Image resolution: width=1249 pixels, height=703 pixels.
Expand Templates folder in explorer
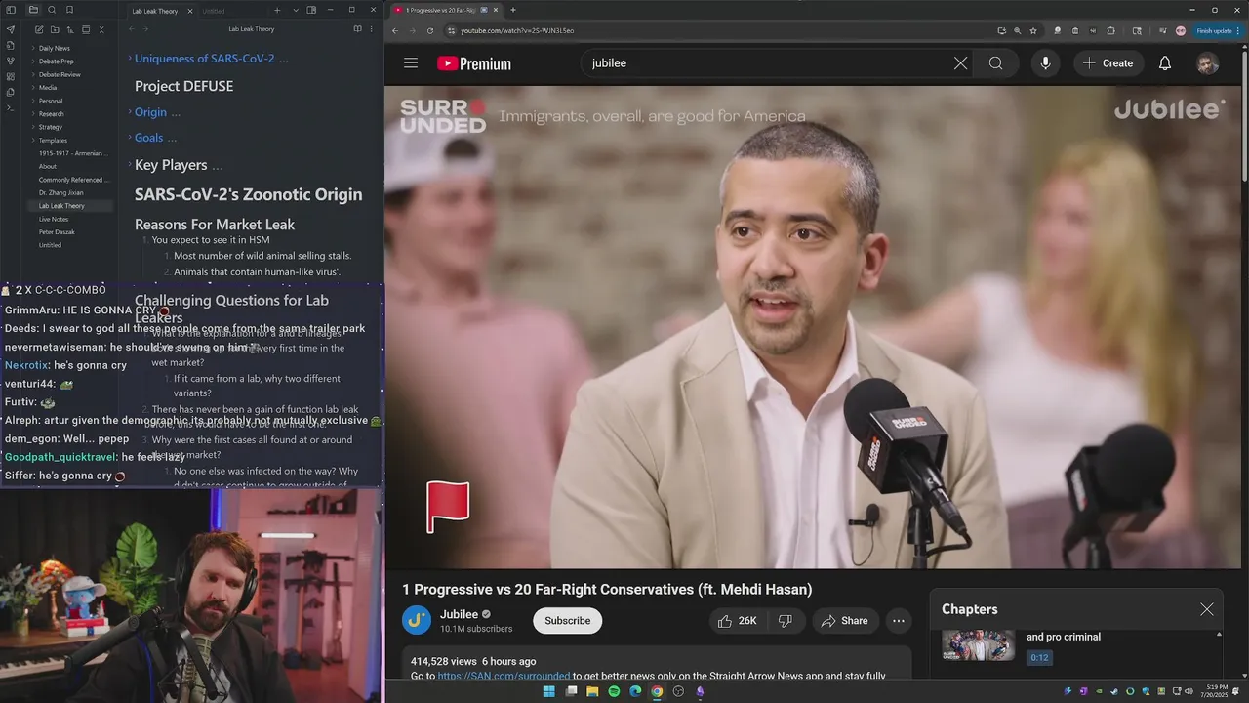[x=53, y=141]
